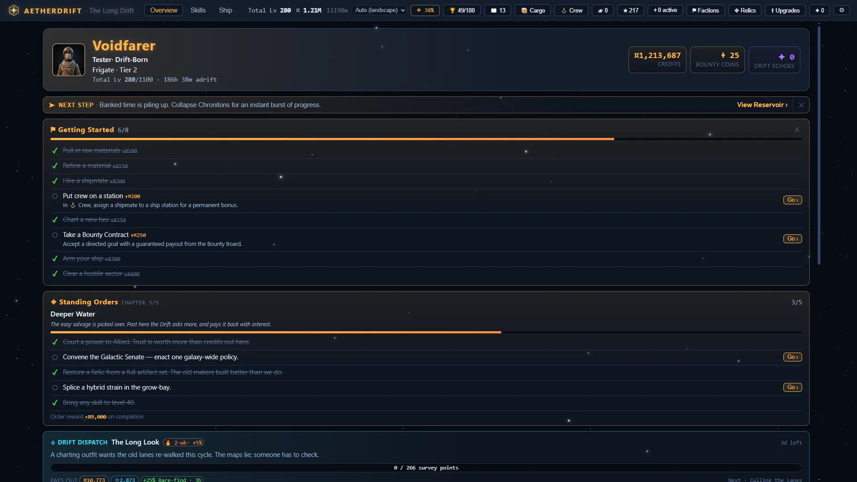
Task: Toggle the Convene the Galactic Senate circle
Action: pyautogui.click(x=55, y=357)
